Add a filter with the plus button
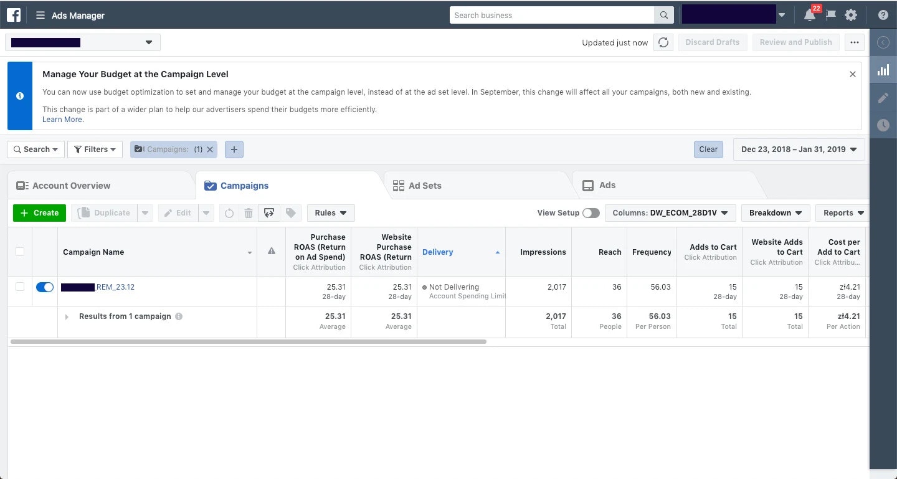This screenshot has height=479, width=897. tap(234, 149)
